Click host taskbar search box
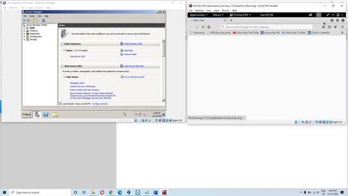 click(x=40, y=192)
